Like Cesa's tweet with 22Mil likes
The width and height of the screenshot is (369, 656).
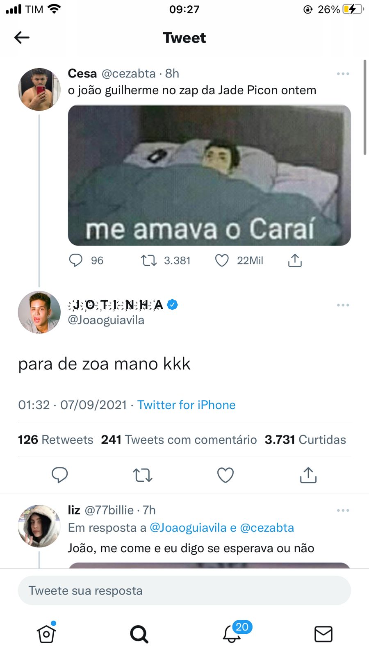click(x=222, y=260)
